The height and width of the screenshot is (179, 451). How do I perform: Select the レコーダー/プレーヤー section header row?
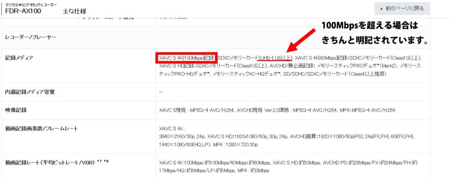click(216, 37)
